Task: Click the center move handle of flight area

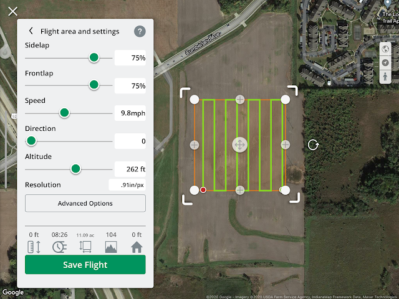Action: coord(239,145)
